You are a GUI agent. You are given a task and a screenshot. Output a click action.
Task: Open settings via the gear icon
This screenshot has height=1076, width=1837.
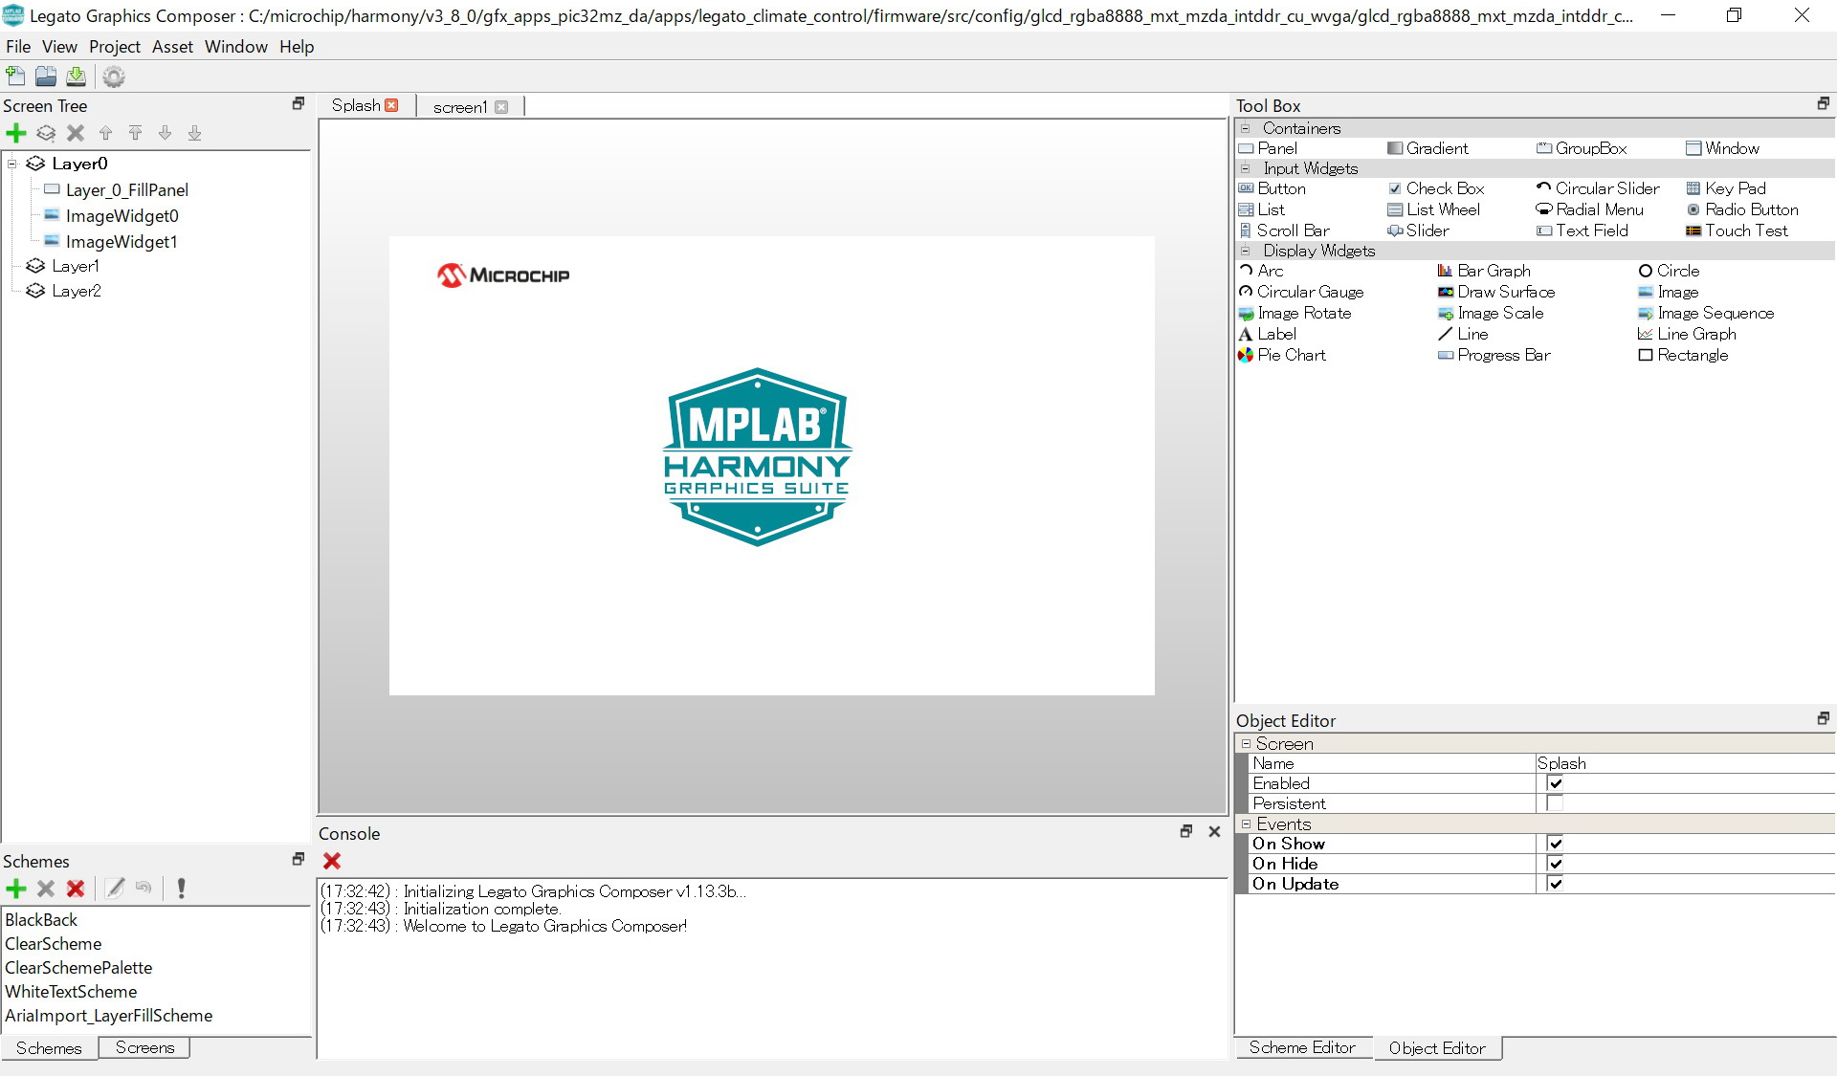pos(114,77)
